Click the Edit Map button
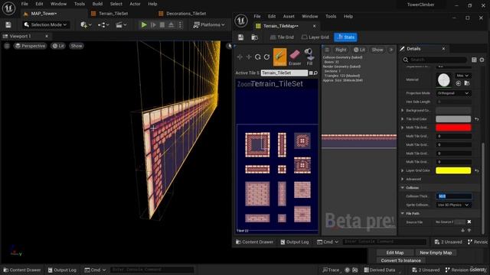 point(395,253)
